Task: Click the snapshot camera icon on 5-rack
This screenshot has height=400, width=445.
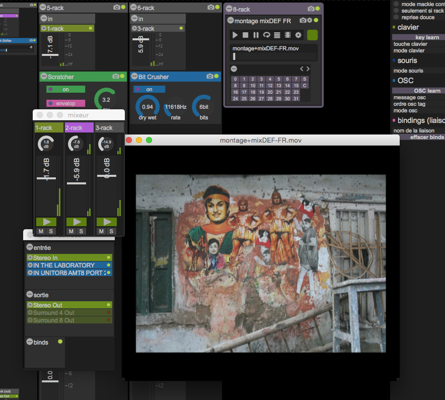Action: pos(117,8)
